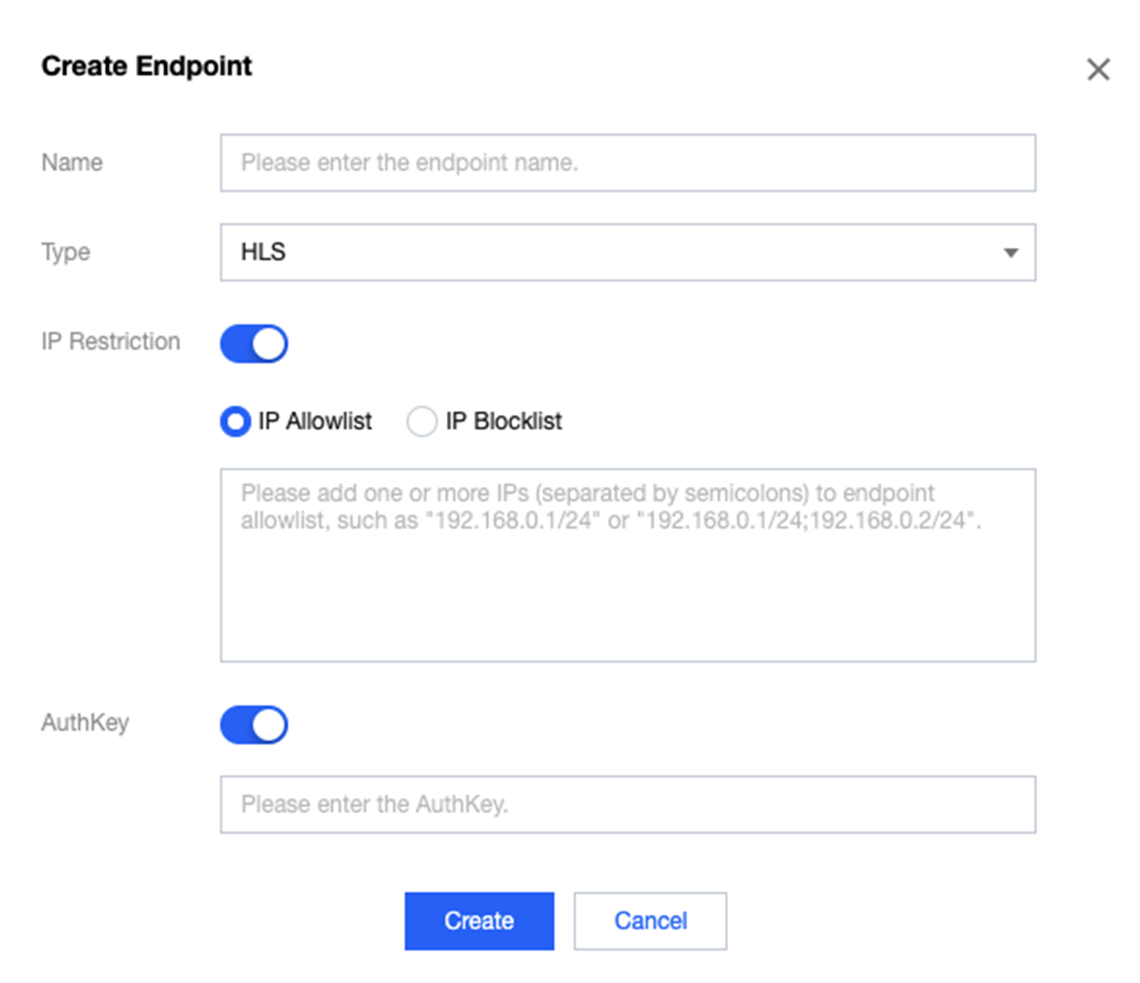Viewport: 1140px width, 983px height.
Task: Click the endpoint Name input field
Action: [x=627, y=162]
